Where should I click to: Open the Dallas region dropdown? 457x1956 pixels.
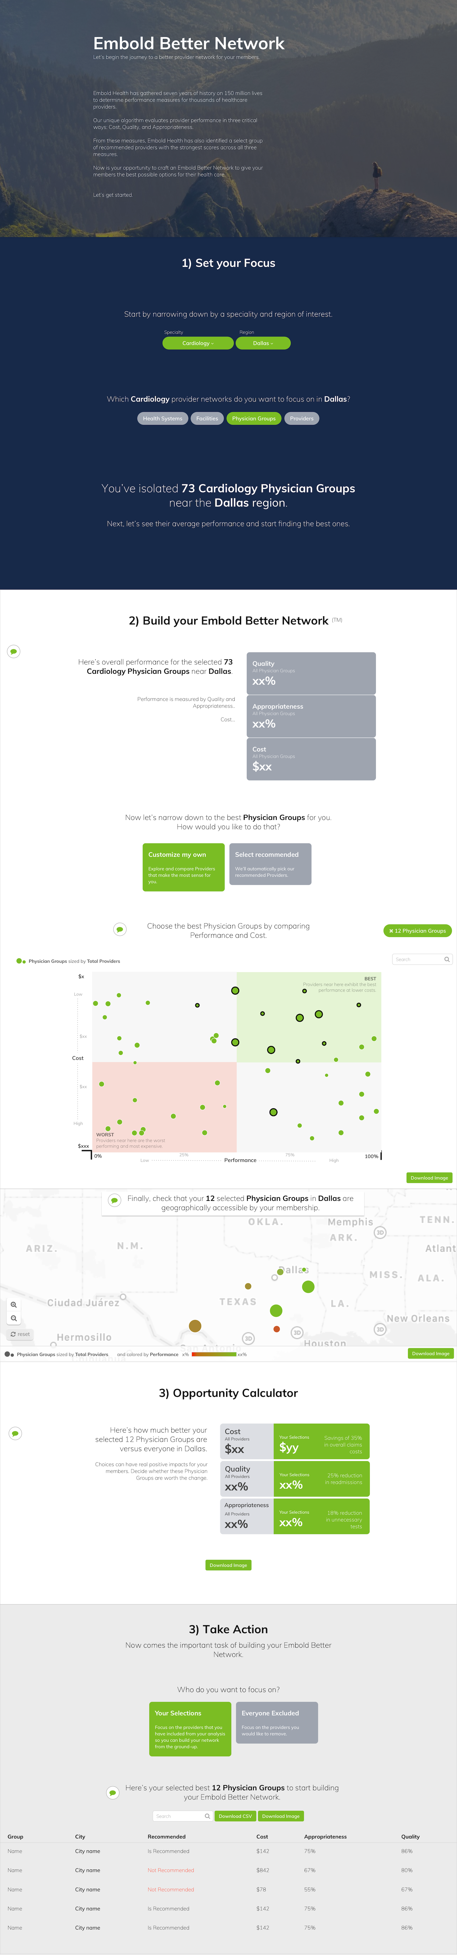263,343
